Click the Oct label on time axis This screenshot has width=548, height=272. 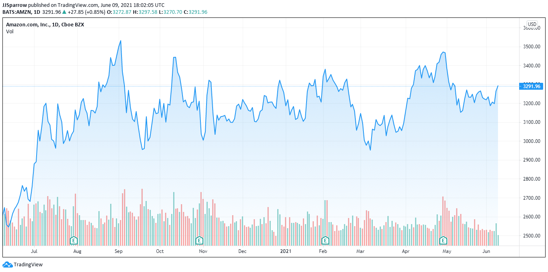pyautogui.click(x=160, y=251)
